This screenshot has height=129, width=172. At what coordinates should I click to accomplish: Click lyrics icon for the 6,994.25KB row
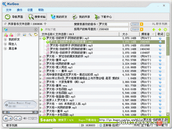(160, 104)
